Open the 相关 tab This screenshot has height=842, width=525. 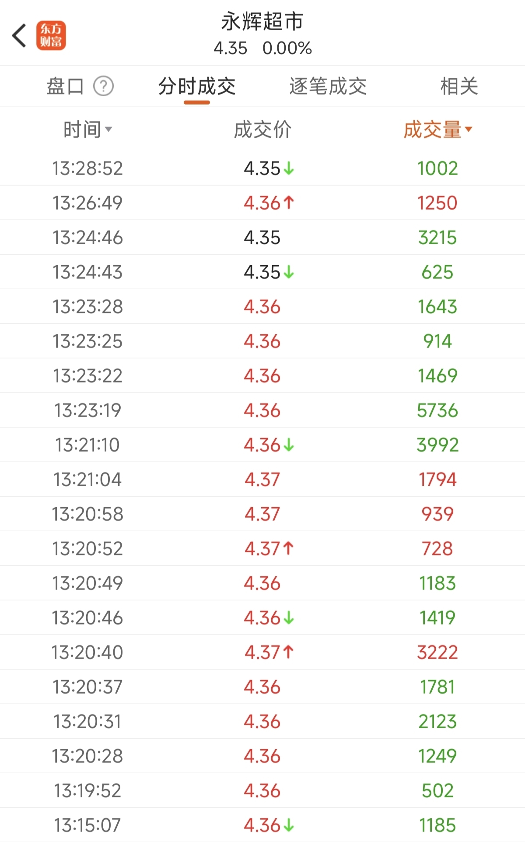[459, 86]
